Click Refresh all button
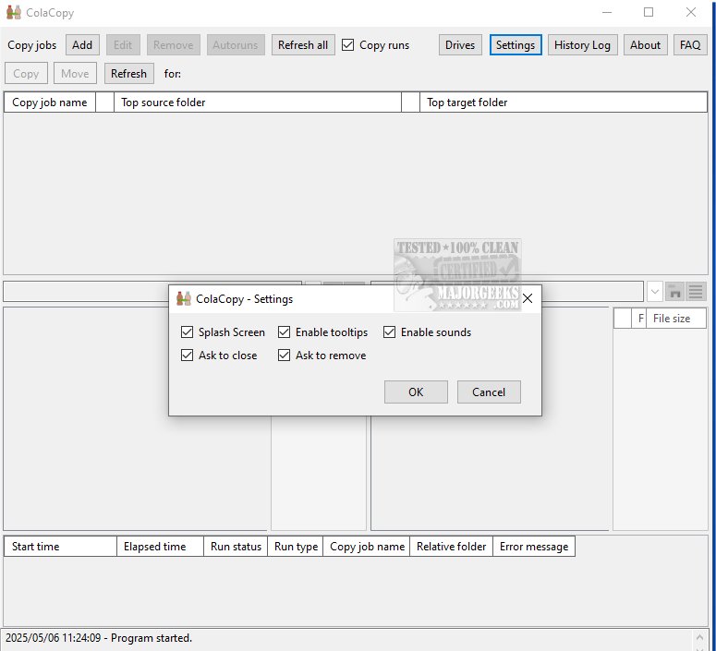The width and height of the screenshot is (716, 651). 303,44
